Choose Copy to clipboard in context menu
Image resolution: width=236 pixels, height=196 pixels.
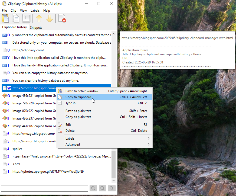point(104,97)
